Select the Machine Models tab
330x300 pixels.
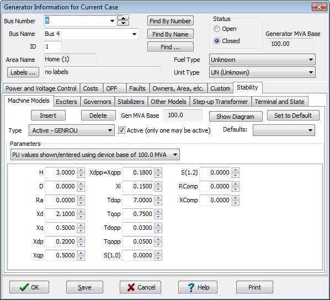[x=29, y=101]
